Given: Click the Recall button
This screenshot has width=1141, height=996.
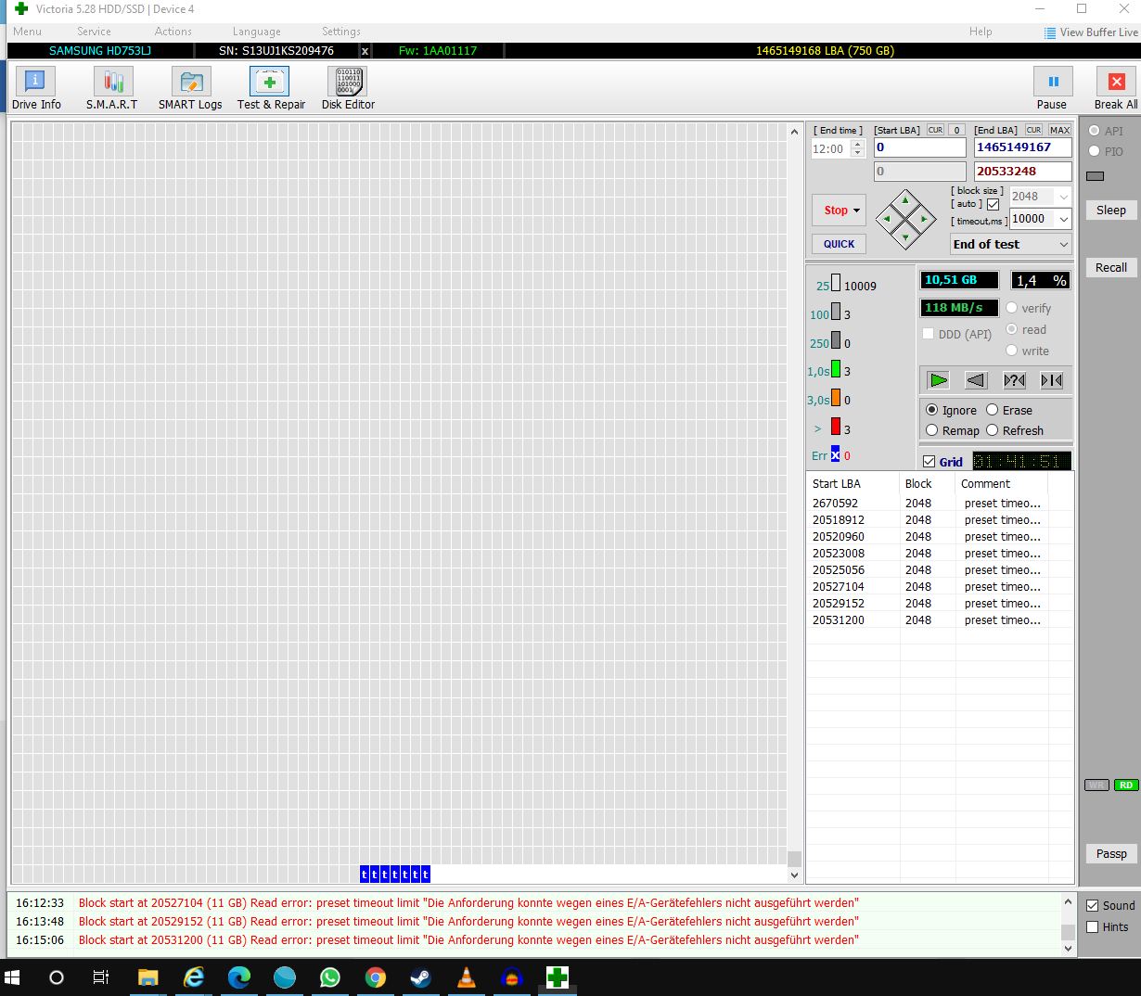Looking at the screenshot, I should pos(1111,268).
